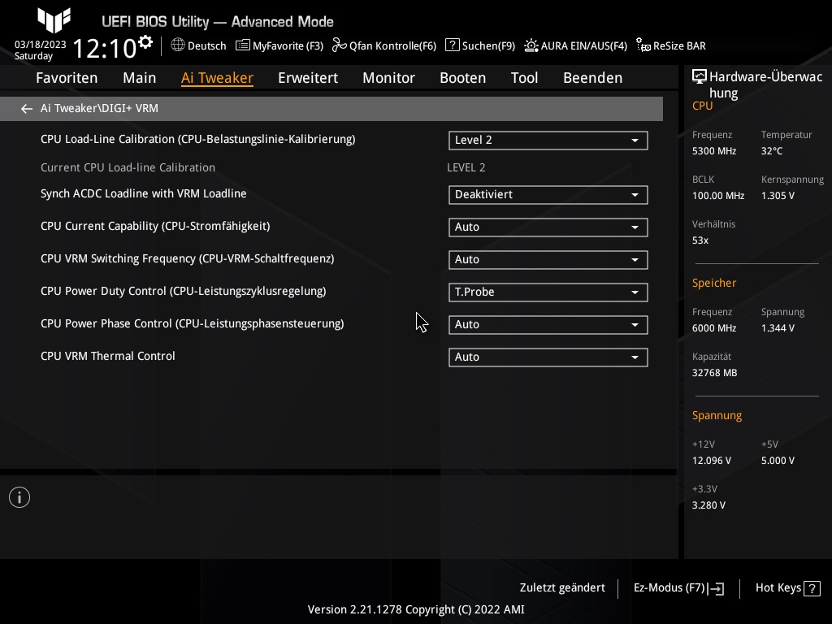Select CPU Current Capability label
The width and height of the screenshot is (832, 624).
point(155,226)
